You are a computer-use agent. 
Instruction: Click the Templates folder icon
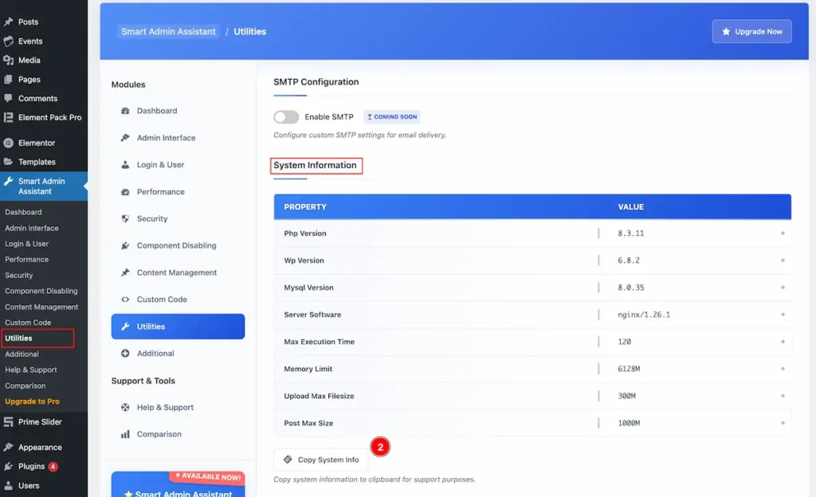[8, 162]
